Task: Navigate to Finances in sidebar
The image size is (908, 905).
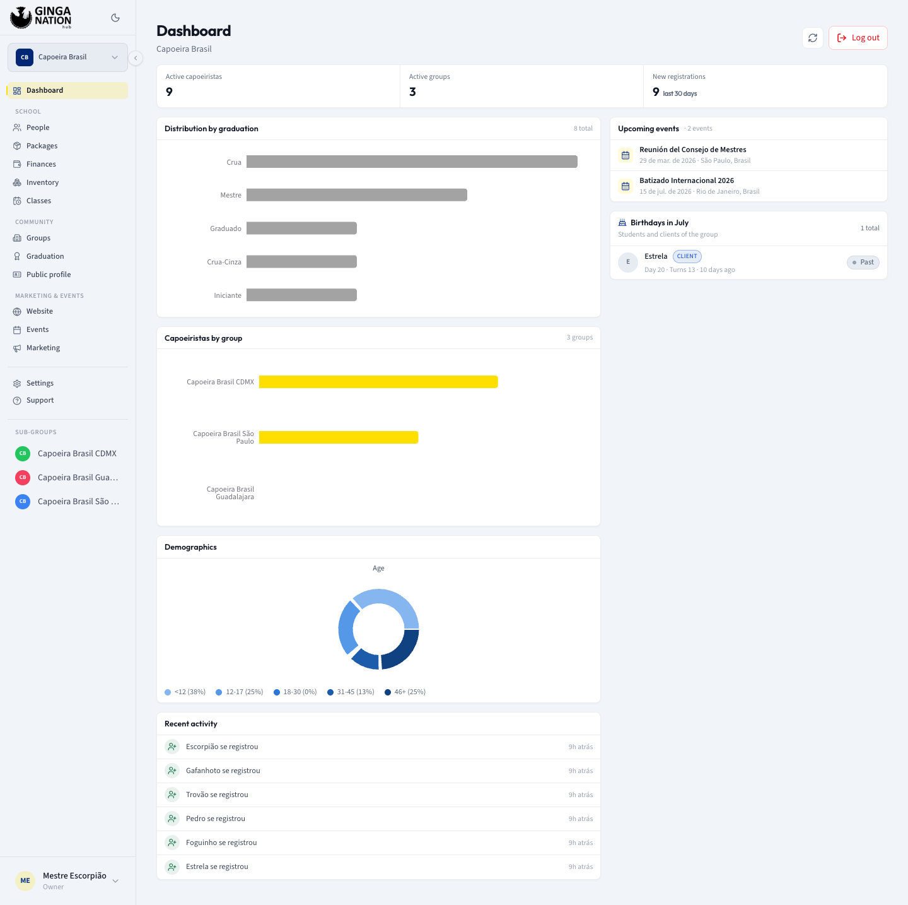Action: (x=67, y=164)
